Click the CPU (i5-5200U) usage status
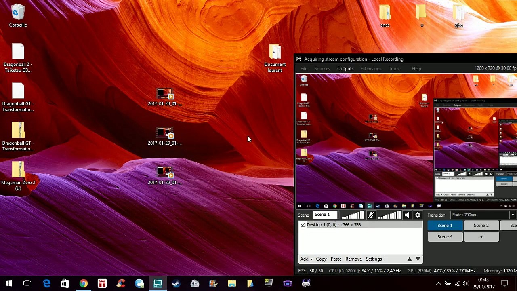Screen dimensions: 517x291 click(365, 271)
